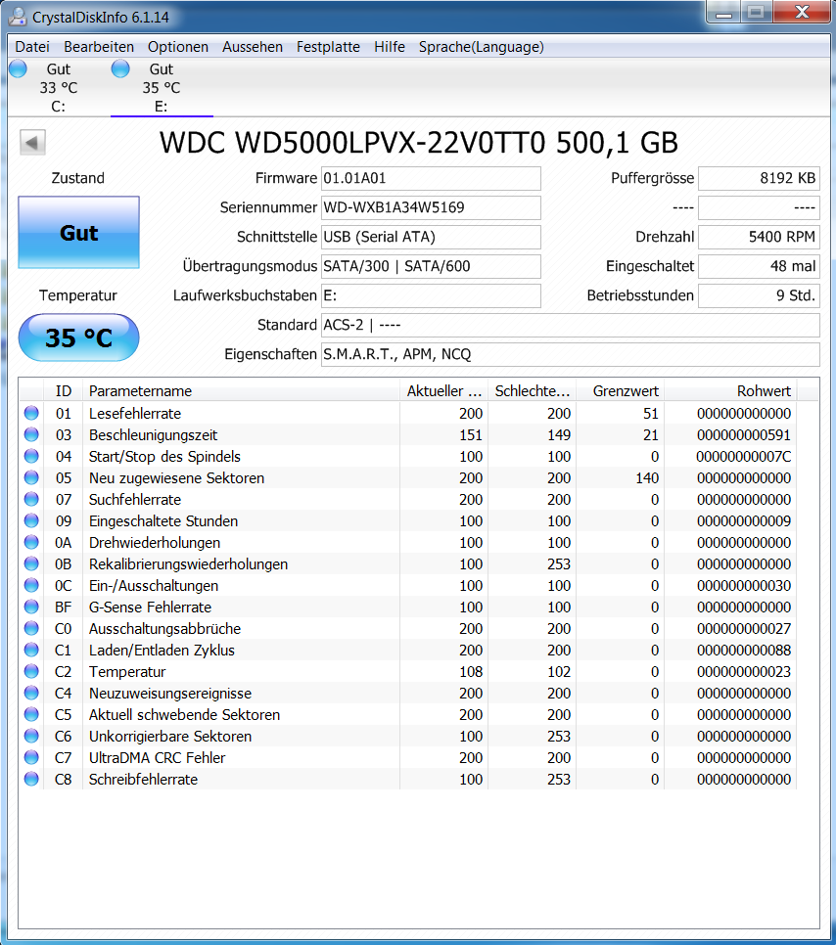Viewport: 836px width, 945px height.
Task: Open the Datei menu
Action: 32,47
